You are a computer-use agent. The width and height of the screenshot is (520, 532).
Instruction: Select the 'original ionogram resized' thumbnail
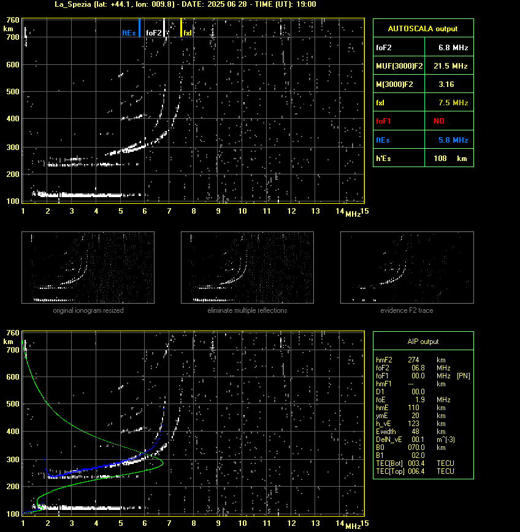[x=88, y=268]
